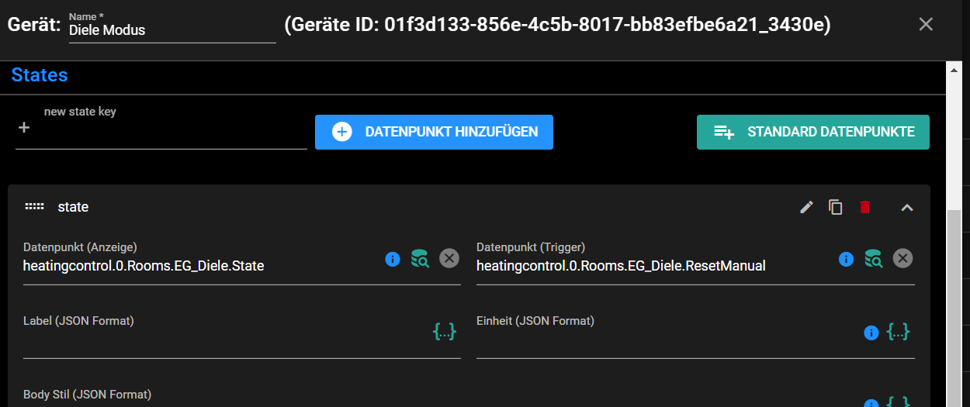Viewport: 970px width, 407px height.
Task: Open object browser for Datenpunkt (Trigger)
Action: coord(873,259)
